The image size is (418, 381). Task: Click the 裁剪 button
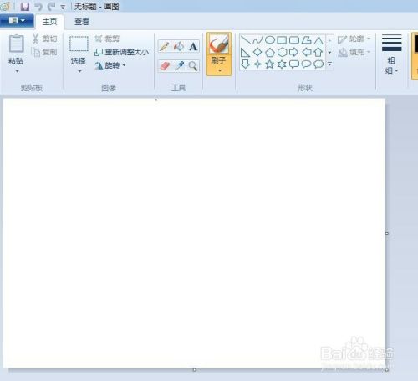[x=107, y=39]
